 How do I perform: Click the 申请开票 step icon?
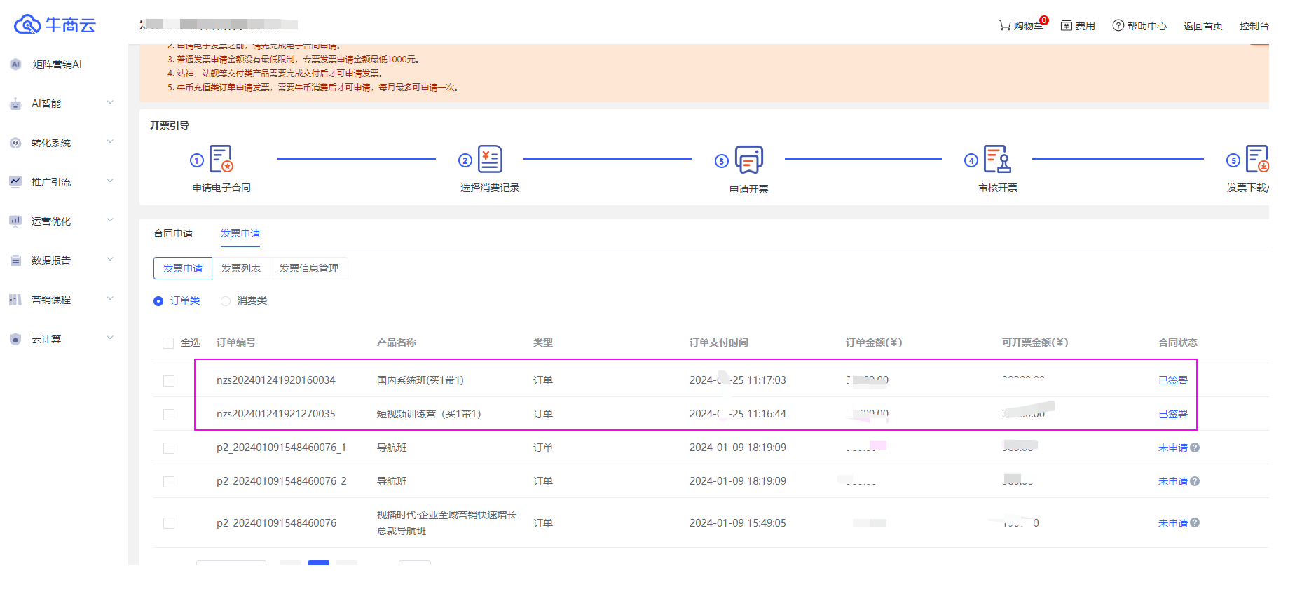click(748, 160)
